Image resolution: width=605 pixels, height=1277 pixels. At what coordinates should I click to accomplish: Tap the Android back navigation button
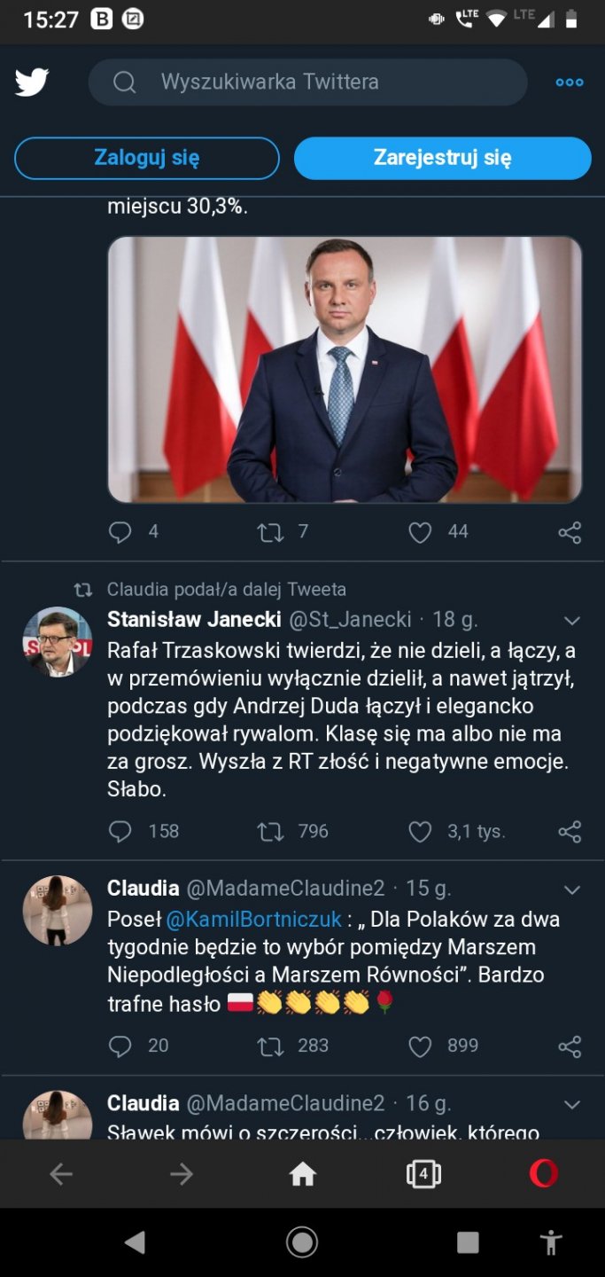[135, 1242]
